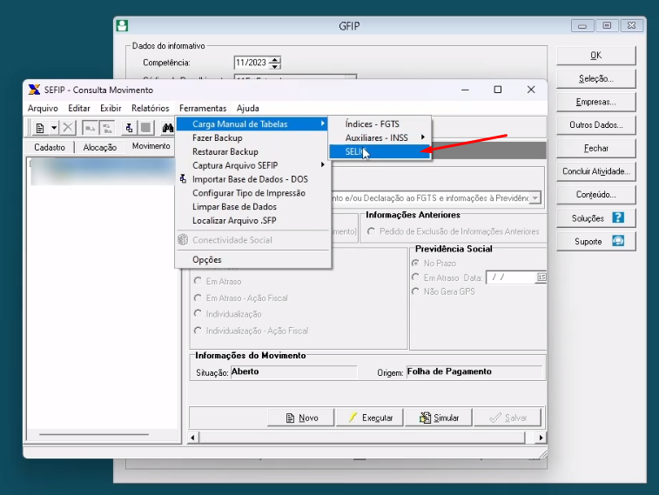Viewport: 659px width, 495px height.
Task: Select the Em Atraso FGTS radio option
Action: (198, 281)
